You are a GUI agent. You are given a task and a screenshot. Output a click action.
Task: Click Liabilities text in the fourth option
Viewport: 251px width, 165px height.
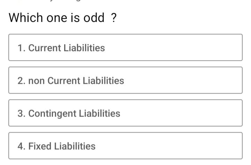point(75,146)
